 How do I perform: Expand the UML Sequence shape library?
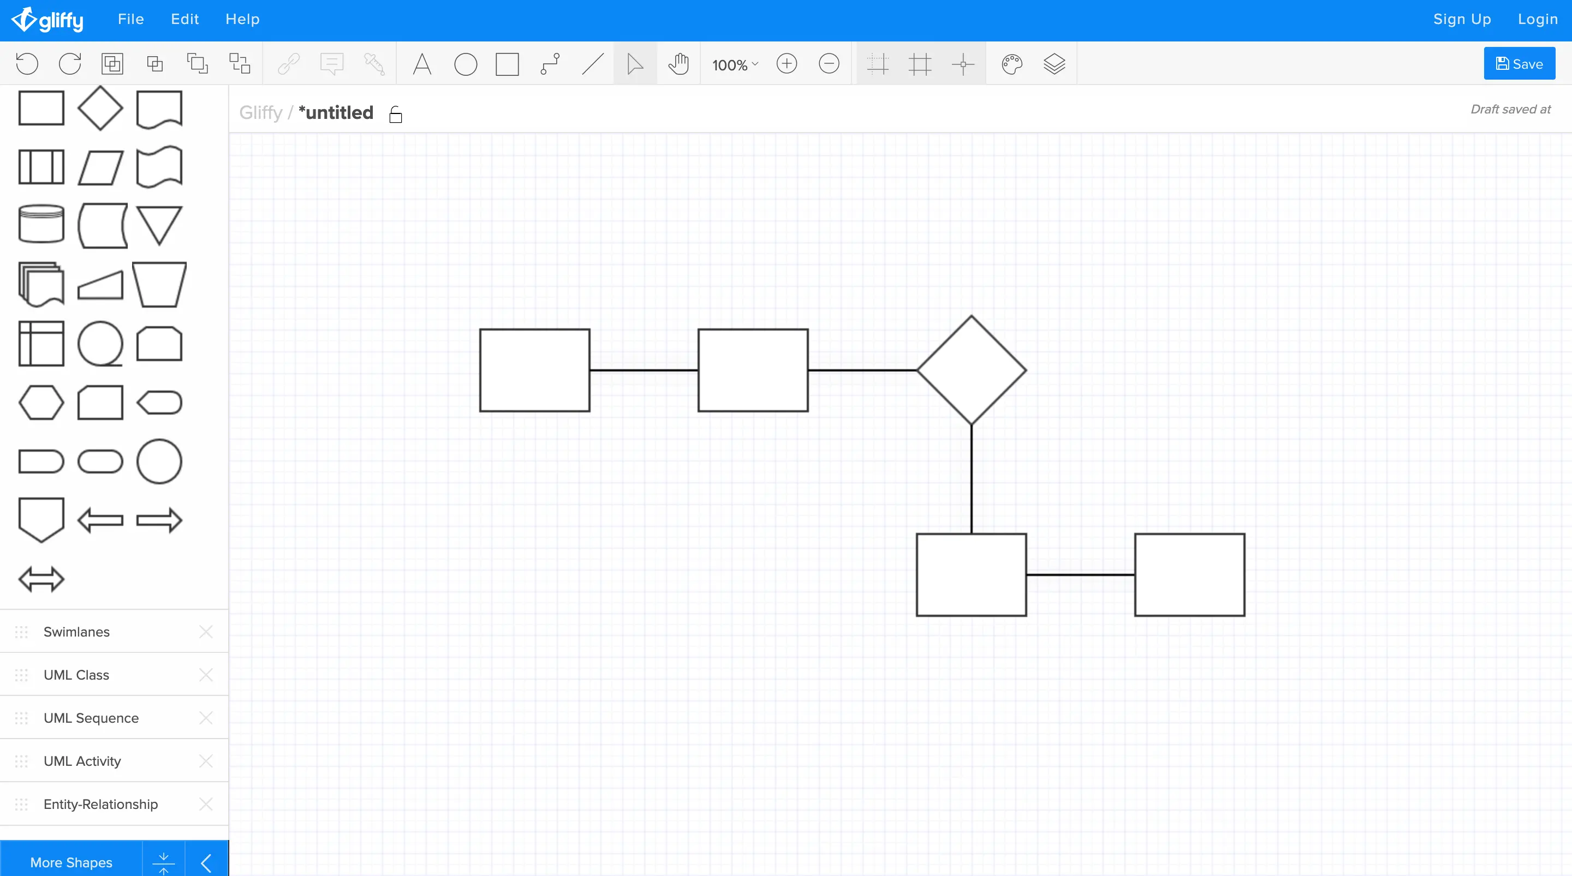pyautogui.click(x=91, y=718)
